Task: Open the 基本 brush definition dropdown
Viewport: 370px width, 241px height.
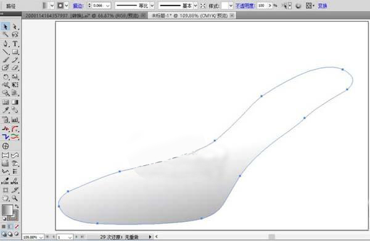Action: click(195, 6)
